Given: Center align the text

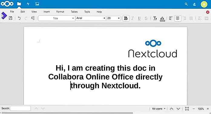Looking at the screenshot, I should 178,18.
